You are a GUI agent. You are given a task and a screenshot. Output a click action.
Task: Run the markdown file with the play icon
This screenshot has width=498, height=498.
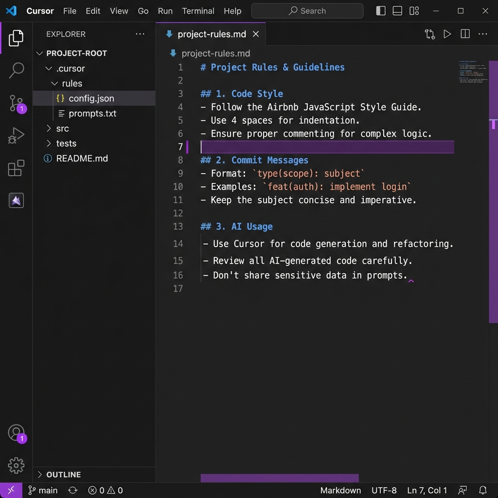pyautogui.click(x=447, y=34)
